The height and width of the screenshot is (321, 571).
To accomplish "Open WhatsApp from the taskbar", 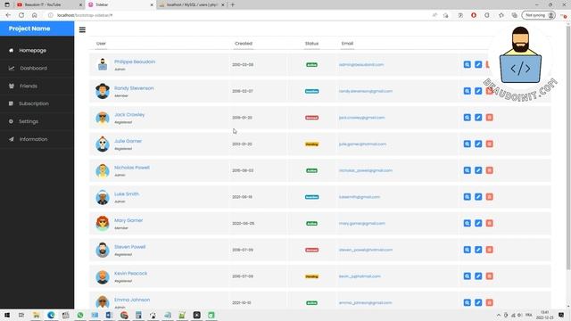I will click(80, 315).
